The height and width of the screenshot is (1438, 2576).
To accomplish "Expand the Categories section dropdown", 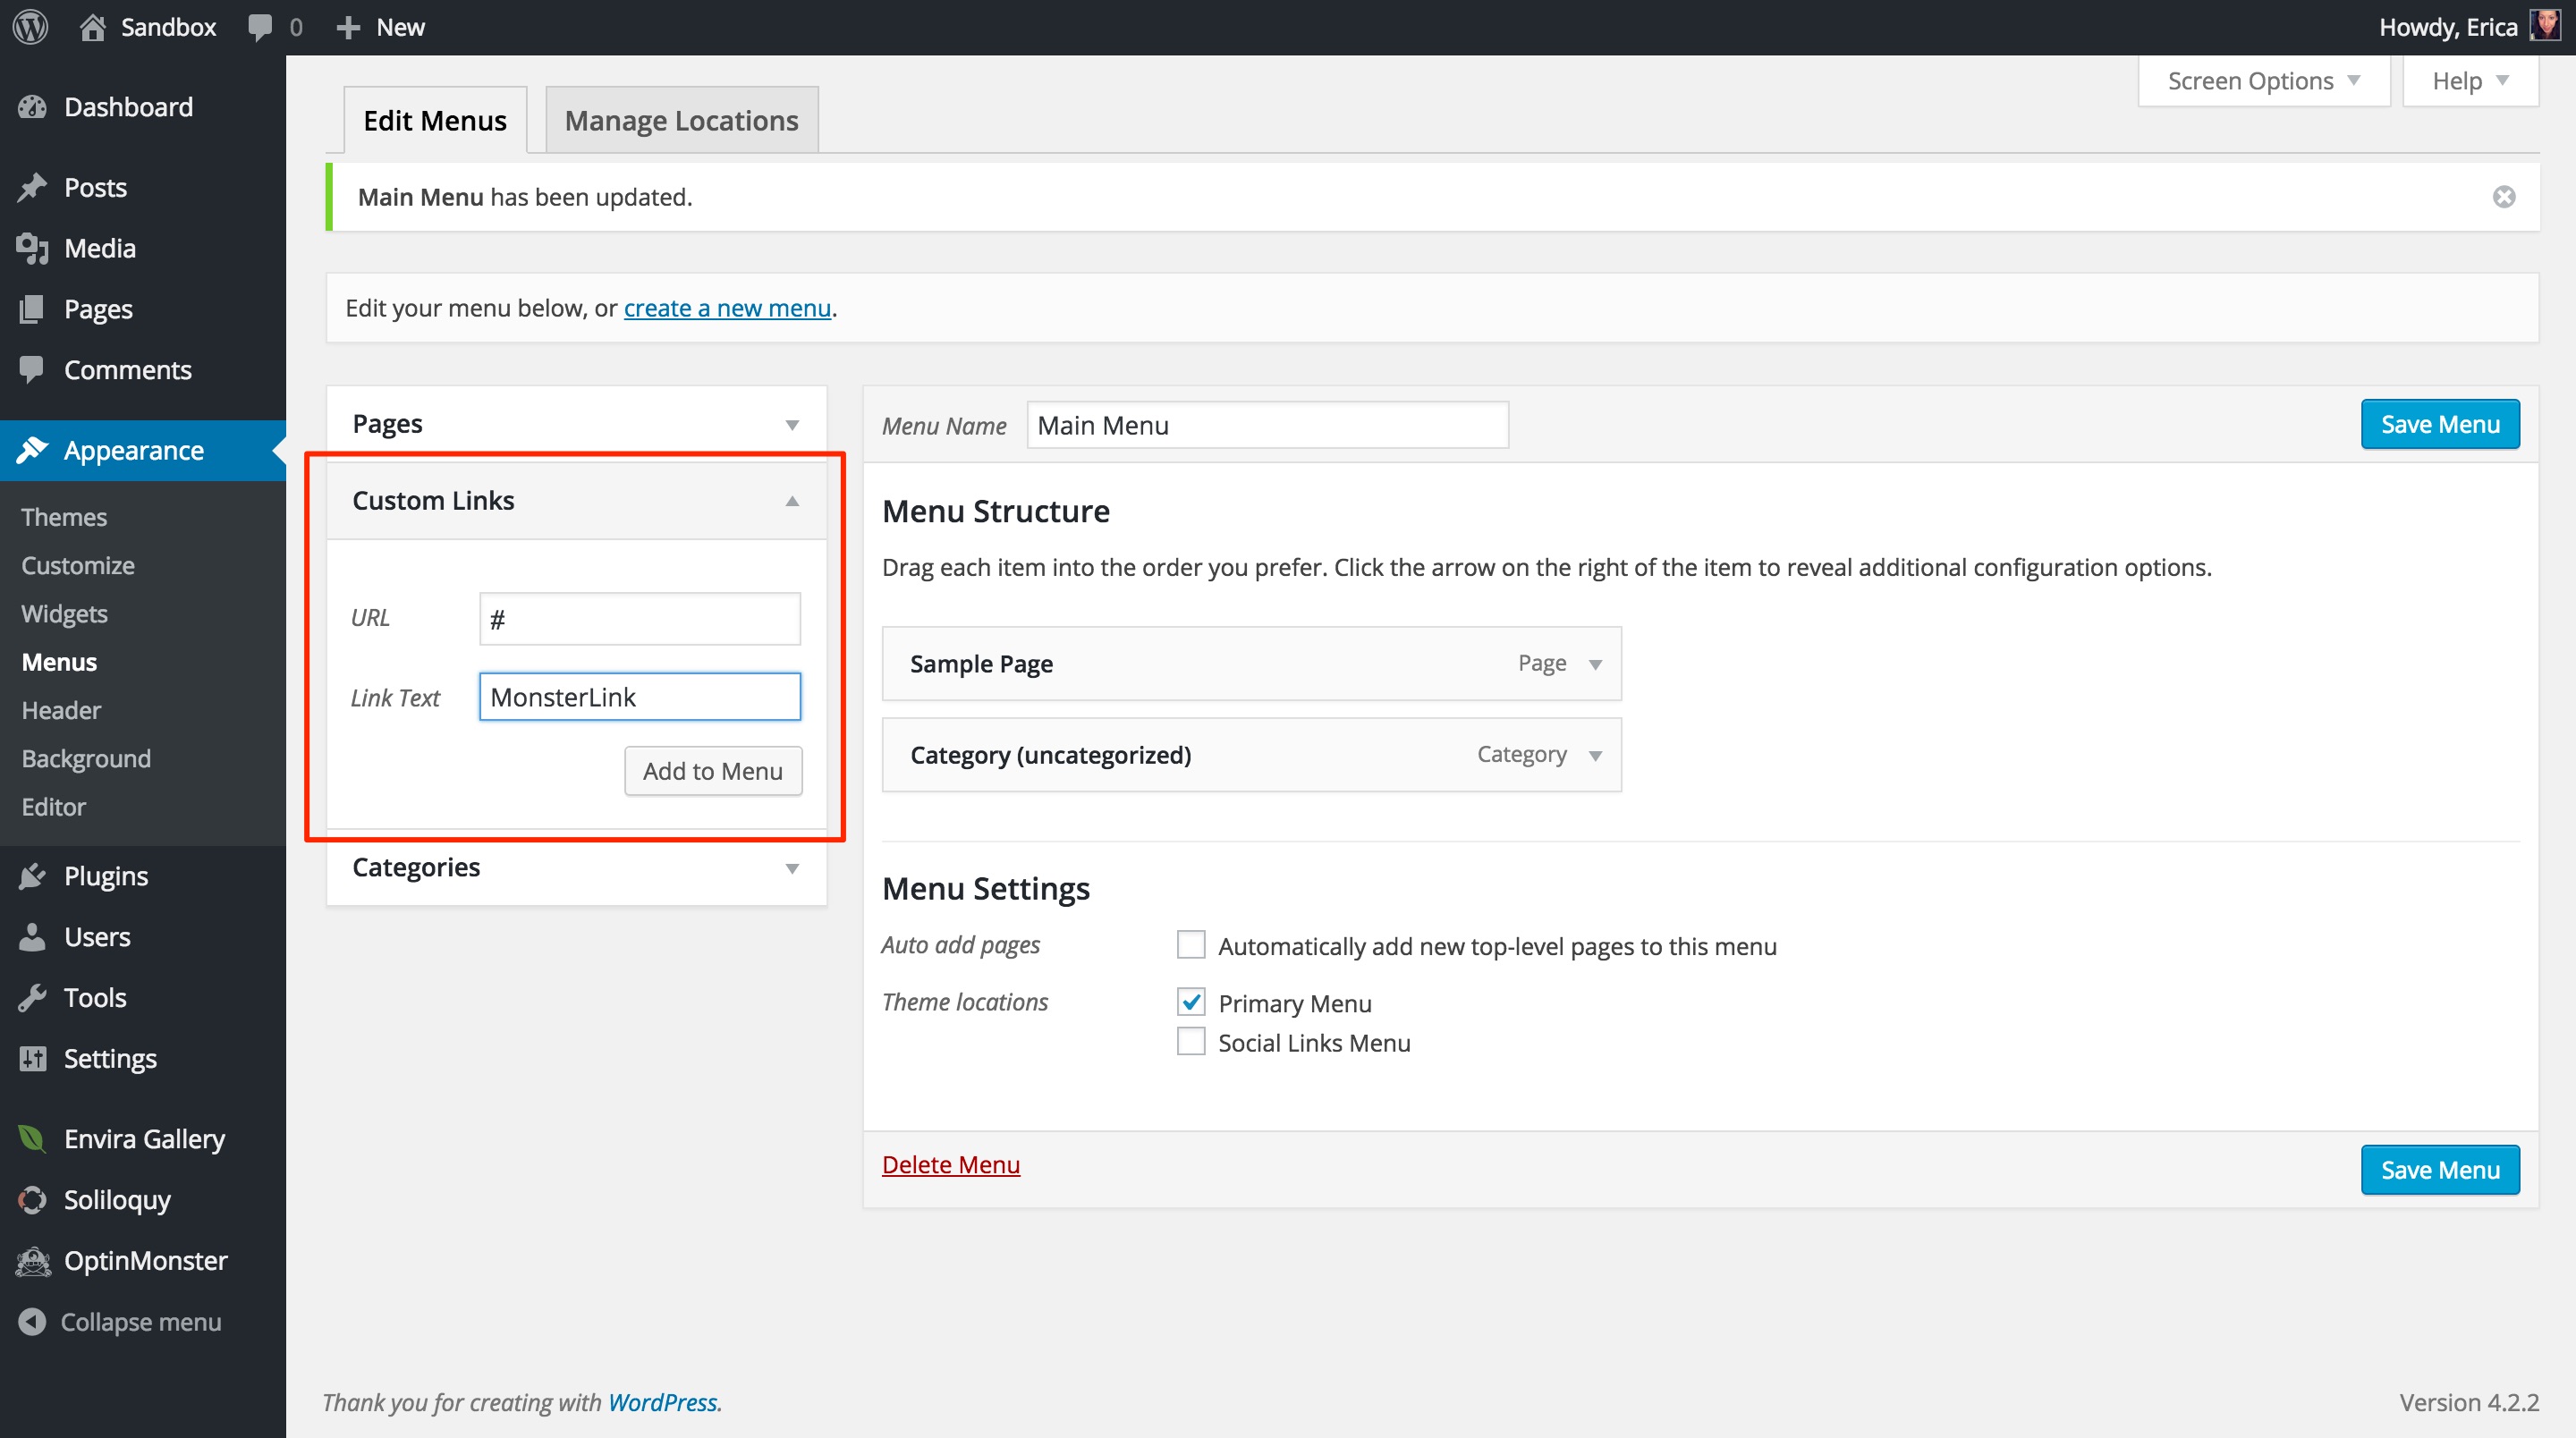I will (789, 867).
